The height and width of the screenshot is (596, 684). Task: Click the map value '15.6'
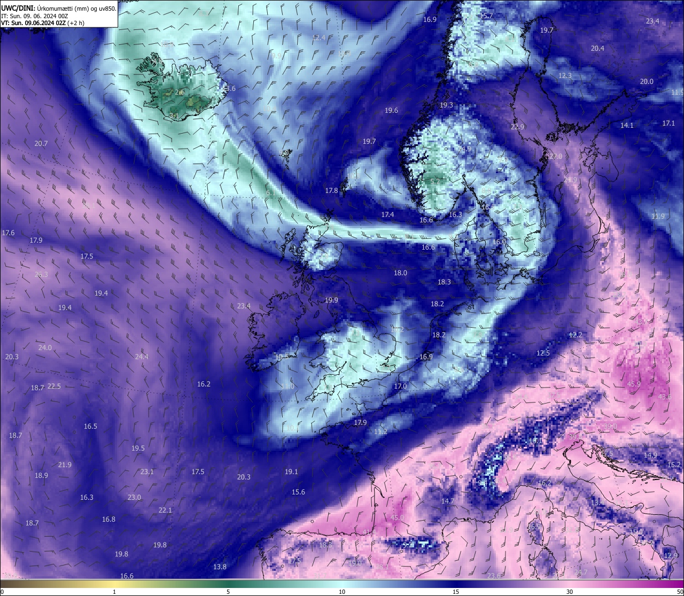point(298,492)
